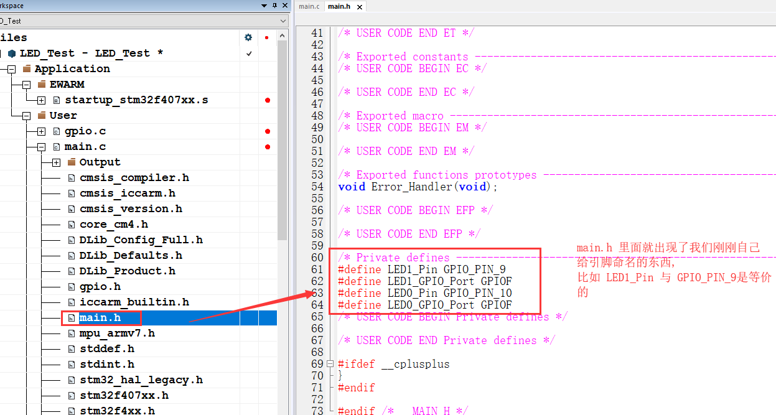The image size is (776, 415).
Task: Click '#define LED1_GPIO_Port GPIOF' code line
Action: (x=425, y=281)
